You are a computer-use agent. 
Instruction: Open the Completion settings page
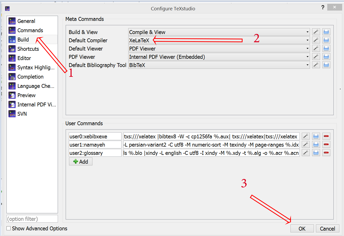32,77
